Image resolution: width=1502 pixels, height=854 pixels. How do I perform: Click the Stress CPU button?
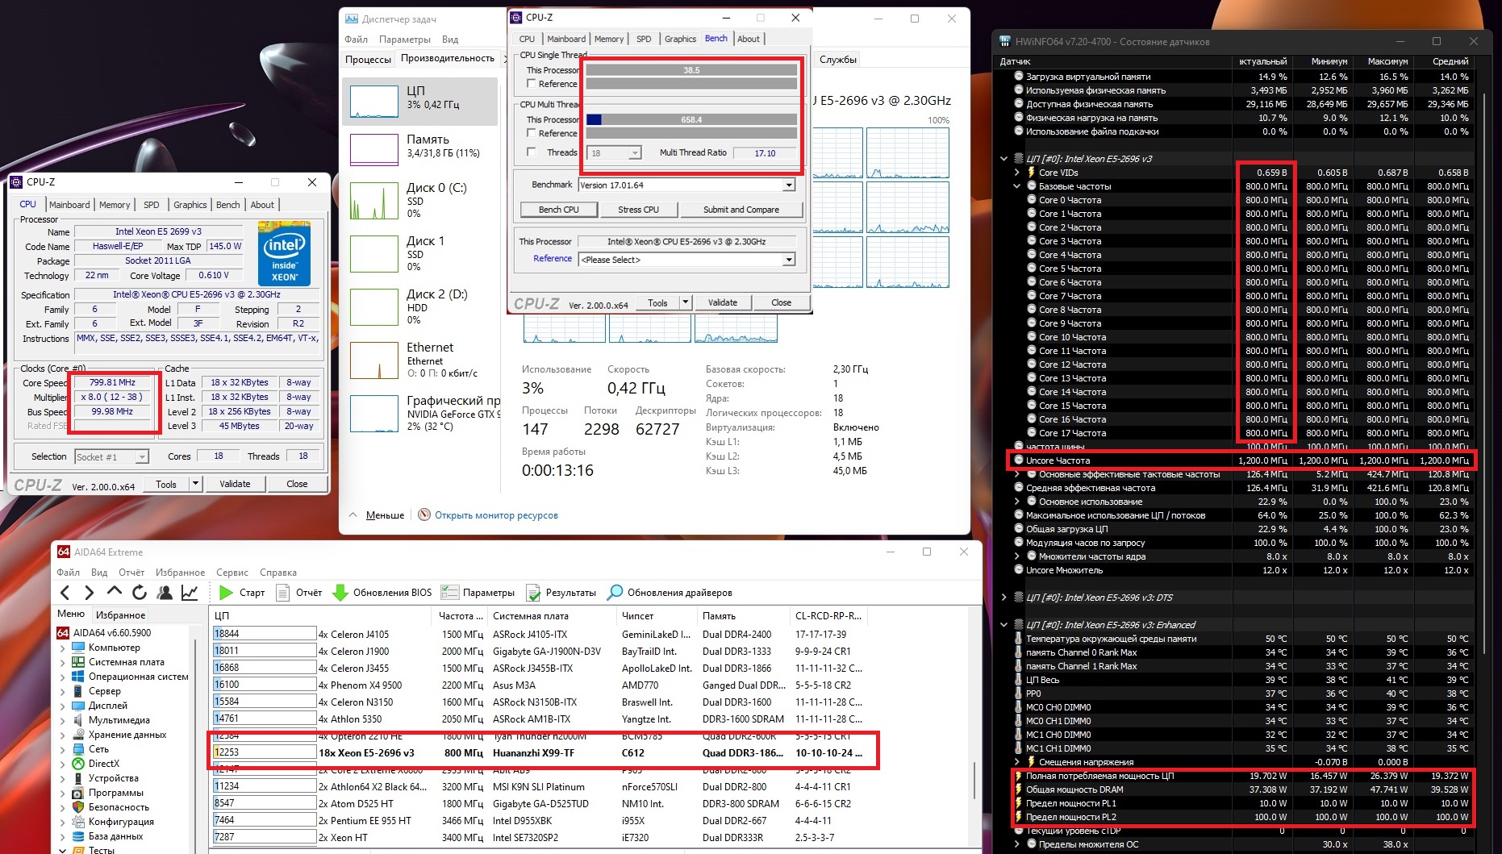click(639, 210)
